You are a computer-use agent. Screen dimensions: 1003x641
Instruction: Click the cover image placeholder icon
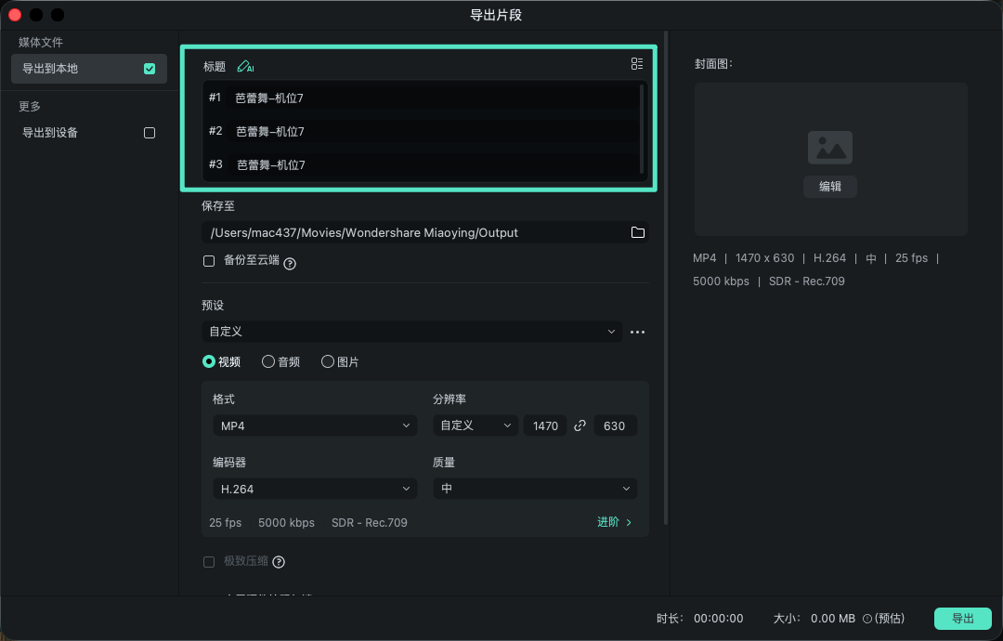tap(830, 148)
